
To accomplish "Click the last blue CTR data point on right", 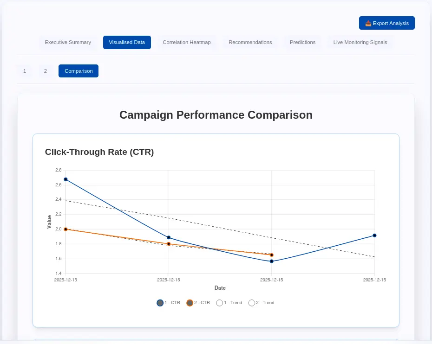I will (374, 236).
